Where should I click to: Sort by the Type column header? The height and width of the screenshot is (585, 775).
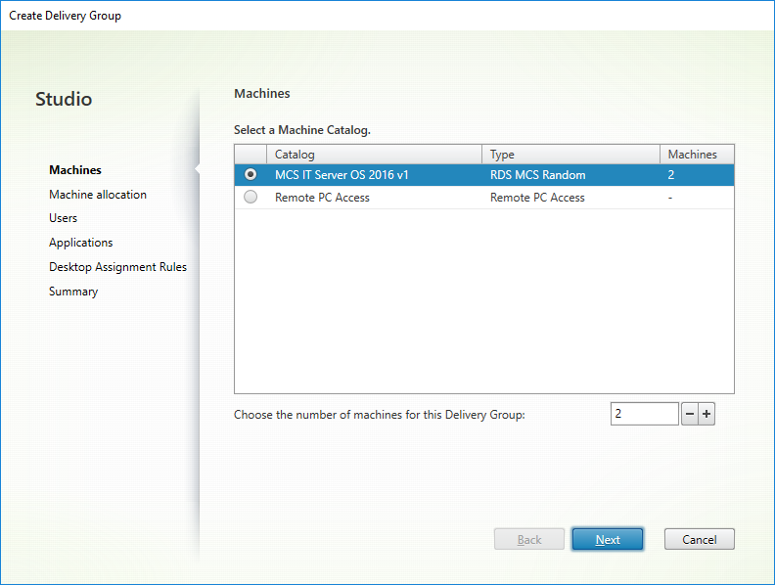click(x=570, y=155)
